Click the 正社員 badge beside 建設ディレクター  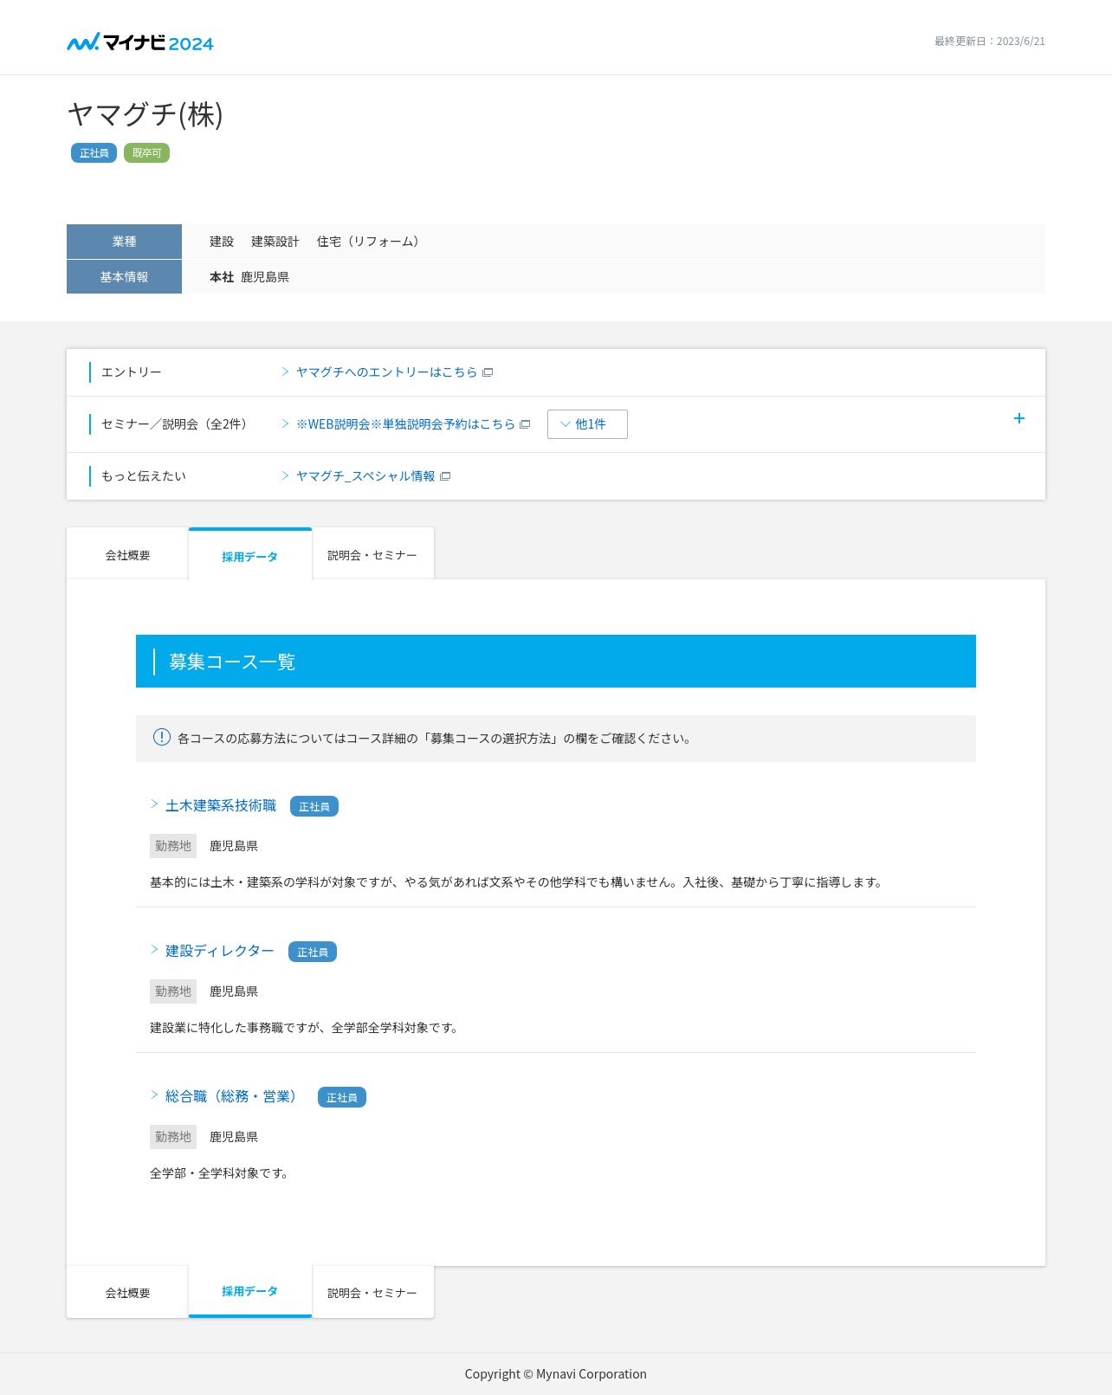313,952
